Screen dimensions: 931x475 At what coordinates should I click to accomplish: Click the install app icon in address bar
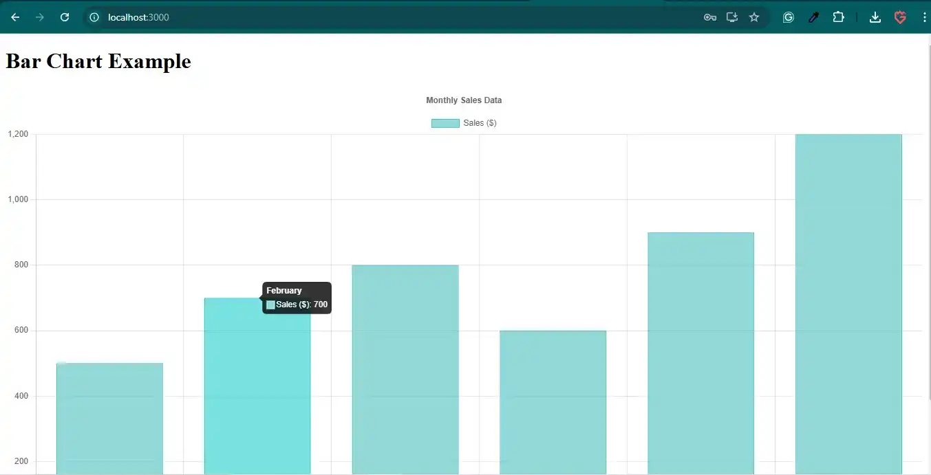[732, 17]
